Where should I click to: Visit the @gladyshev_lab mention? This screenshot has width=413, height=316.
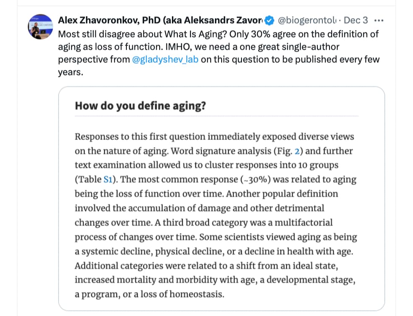point(165,59)
